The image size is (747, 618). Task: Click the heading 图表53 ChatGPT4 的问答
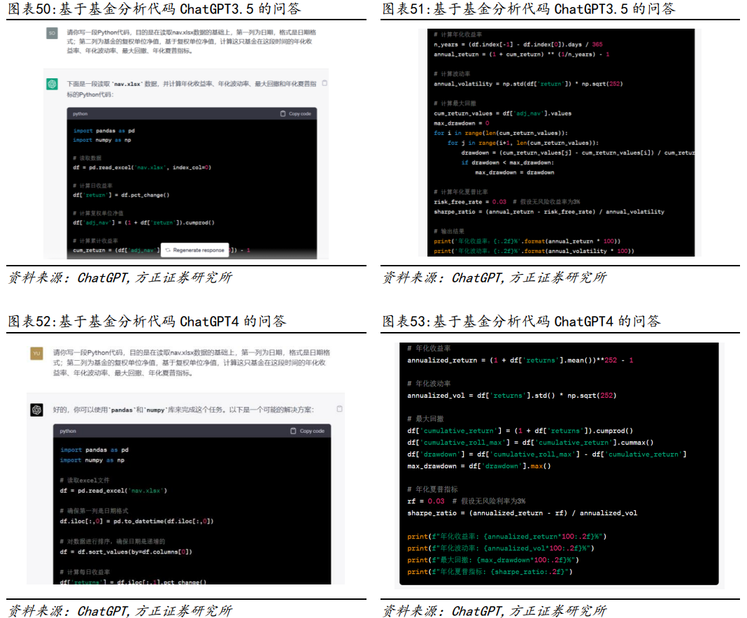[522, 322]
